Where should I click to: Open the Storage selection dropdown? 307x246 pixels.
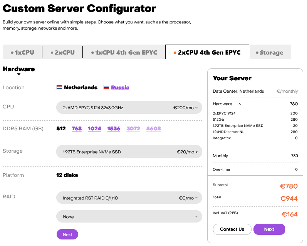point(129,152)
